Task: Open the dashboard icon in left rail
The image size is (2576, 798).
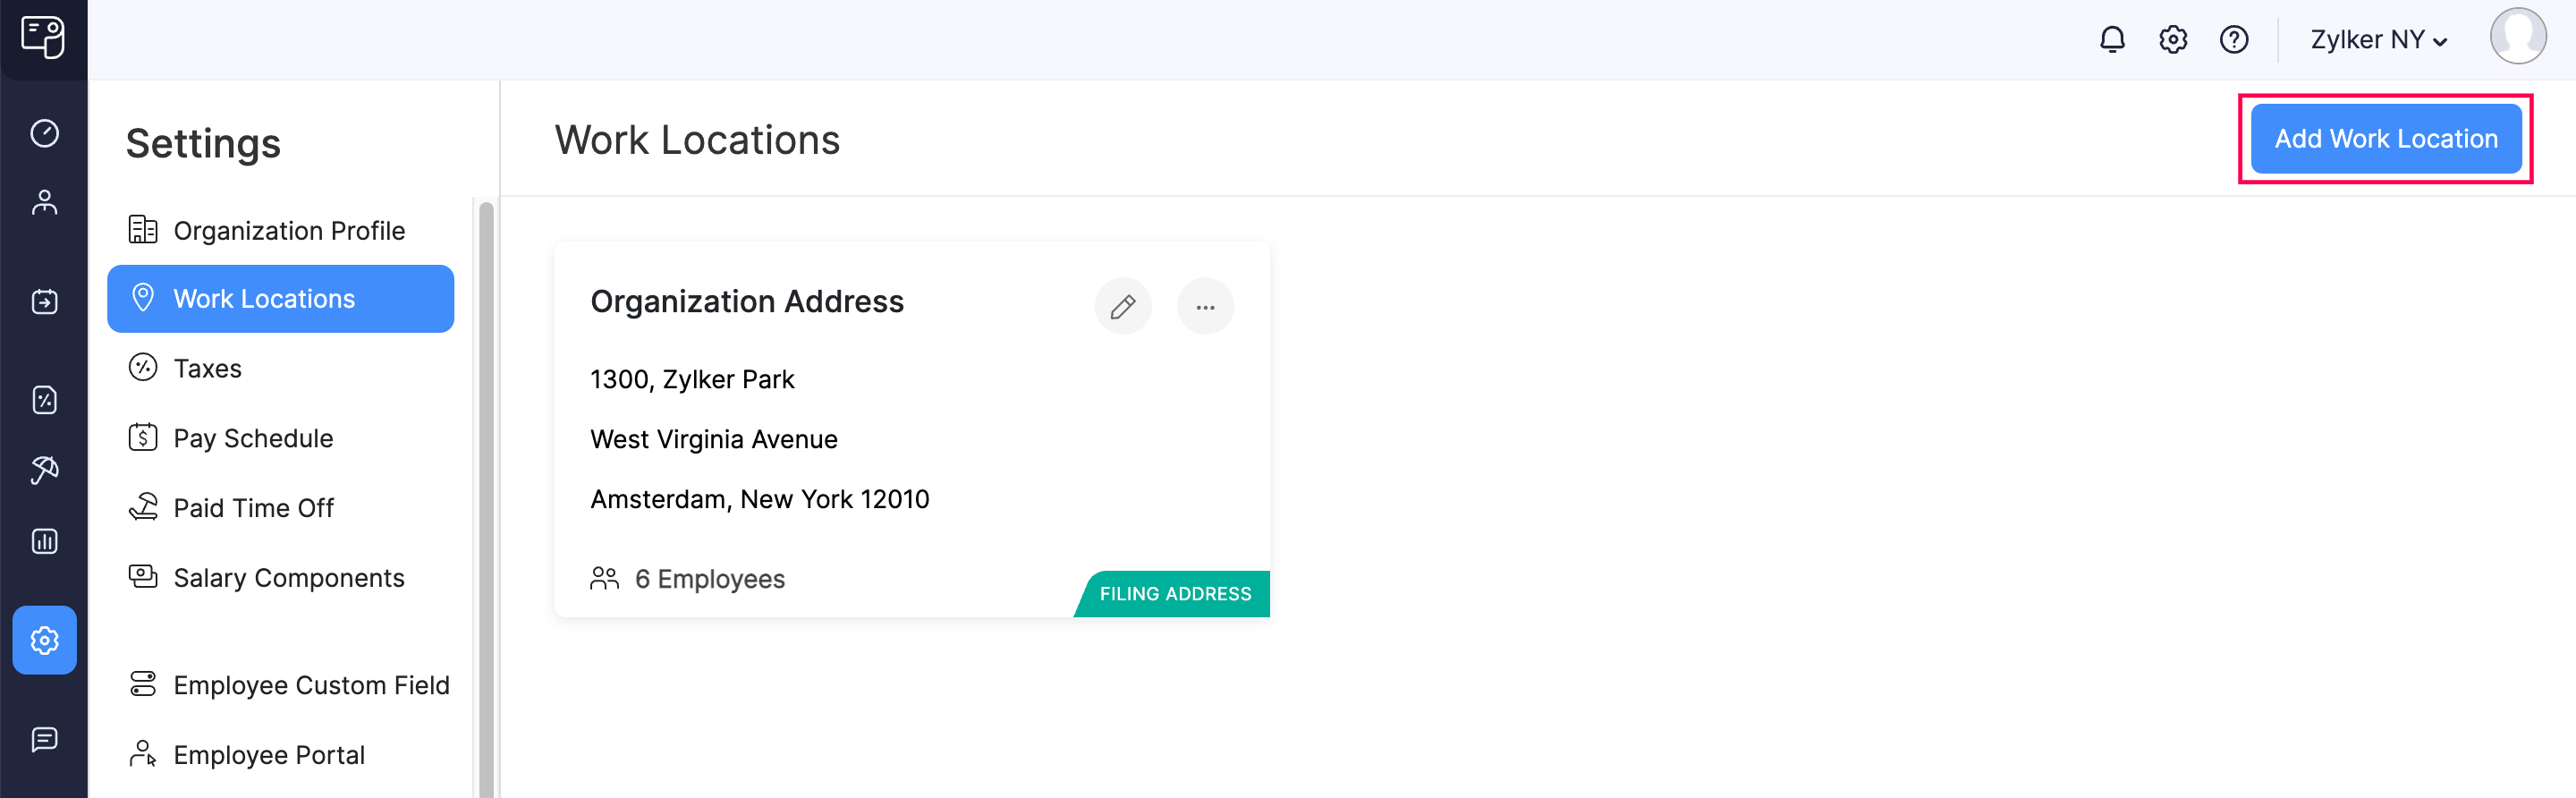Action: pyautogui.click(x=44, y=133)
